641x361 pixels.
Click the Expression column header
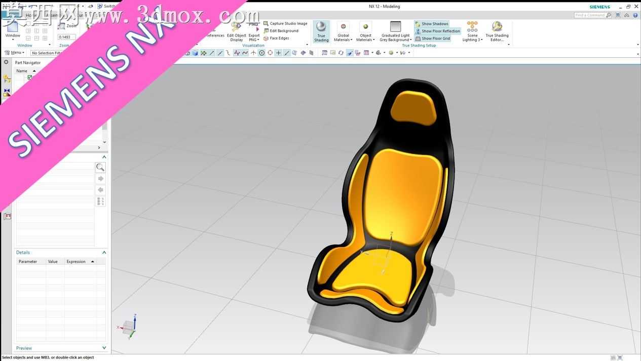tap(80, 262)
